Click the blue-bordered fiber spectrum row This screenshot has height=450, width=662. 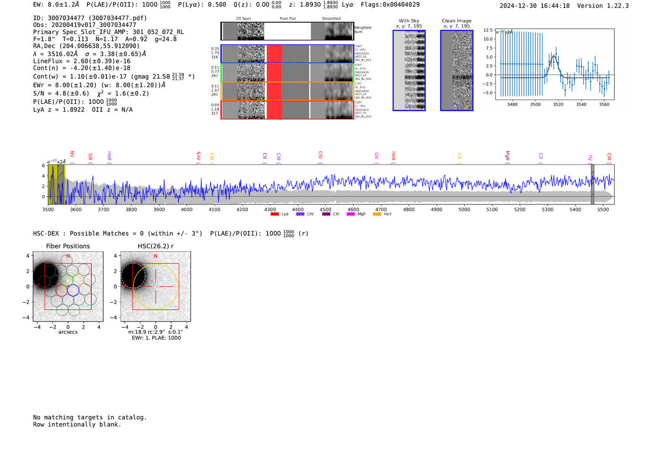[x=287, y=54]
